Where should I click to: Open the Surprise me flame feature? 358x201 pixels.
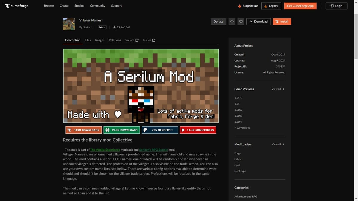[248, 6]
